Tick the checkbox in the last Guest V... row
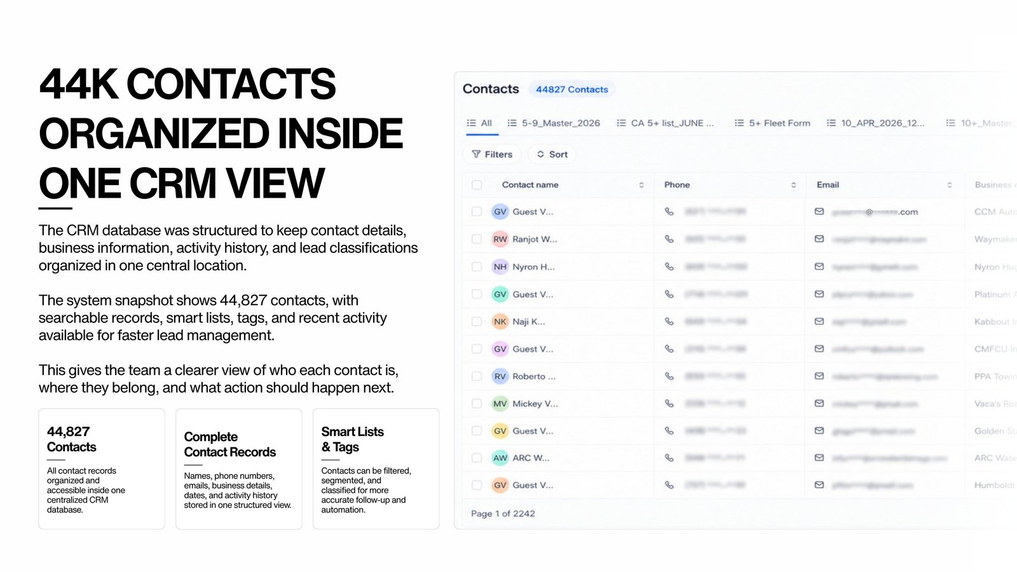 [477, 485]
